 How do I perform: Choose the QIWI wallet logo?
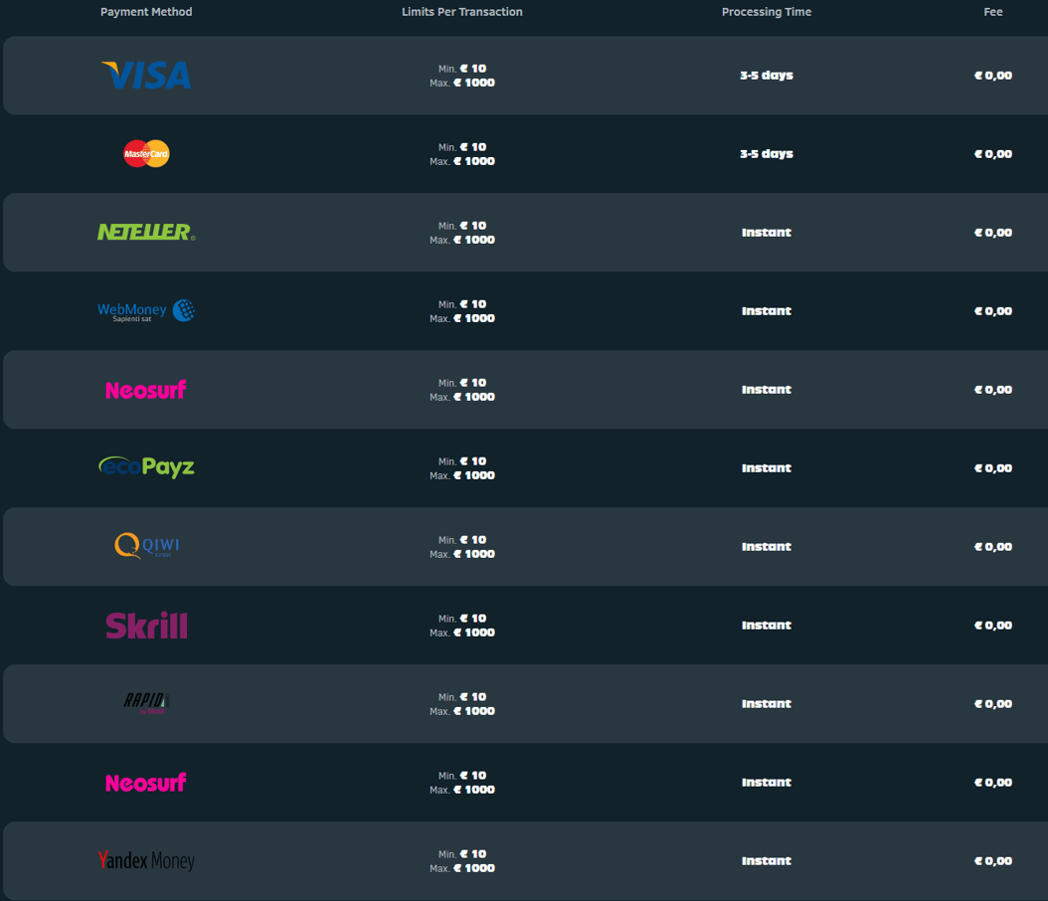(x=146, y=546)
